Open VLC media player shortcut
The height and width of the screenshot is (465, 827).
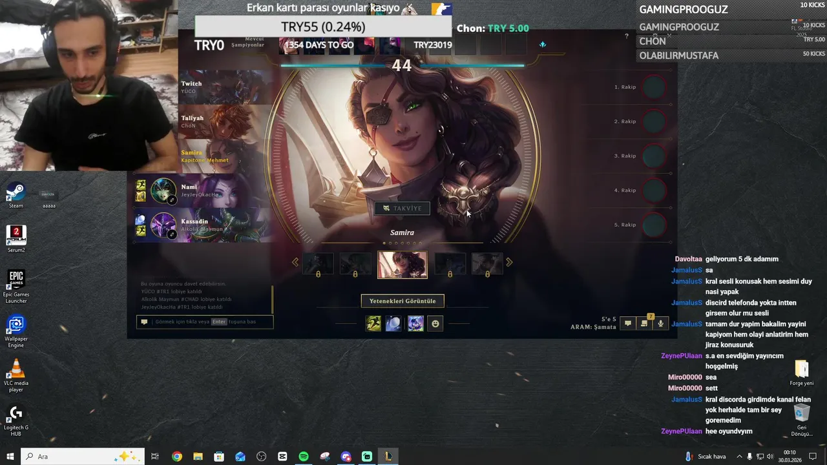coord(16,375)
